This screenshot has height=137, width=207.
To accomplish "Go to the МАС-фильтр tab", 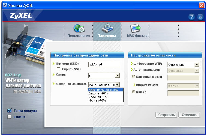I will (137, 36).
